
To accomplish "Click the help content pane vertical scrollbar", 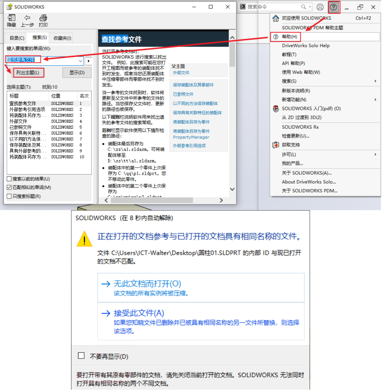I will click(232, 112).
